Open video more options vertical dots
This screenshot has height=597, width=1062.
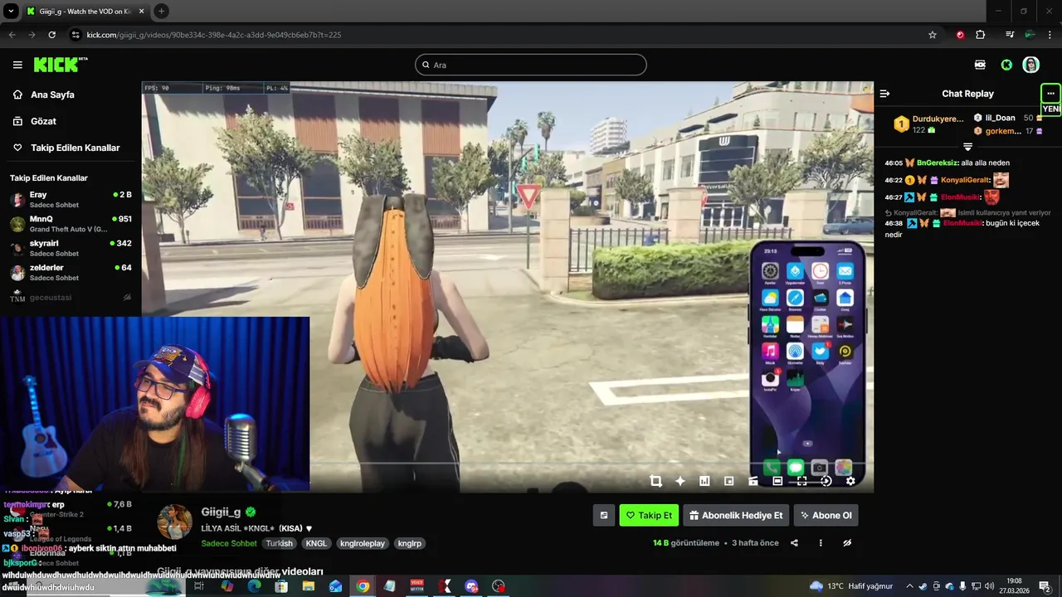click(x=821, y=543)
